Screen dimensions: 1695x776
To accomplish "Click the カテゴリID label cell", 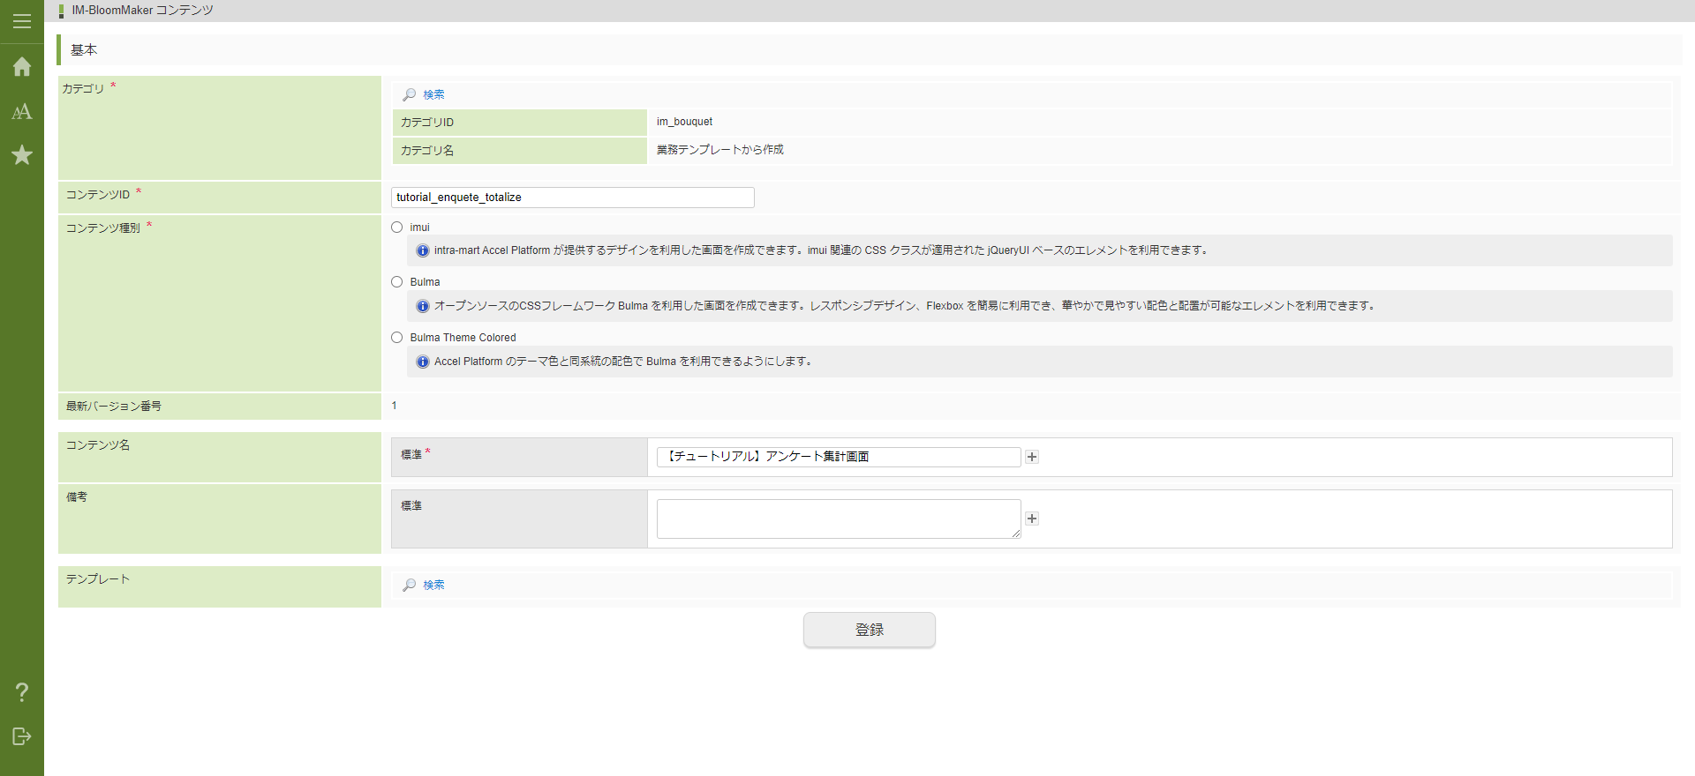I will [x=520, y=123].
